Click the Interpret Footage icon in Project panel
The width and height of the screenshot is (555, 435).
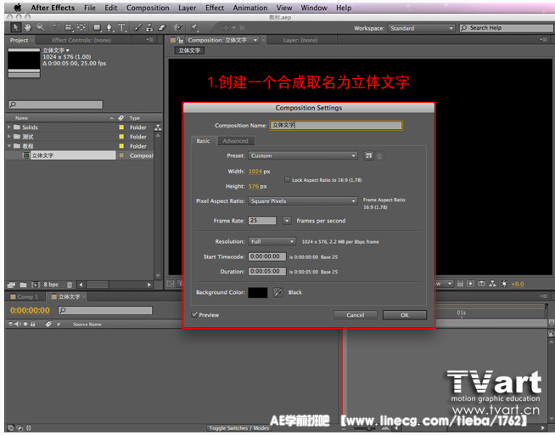click(11, 285)
